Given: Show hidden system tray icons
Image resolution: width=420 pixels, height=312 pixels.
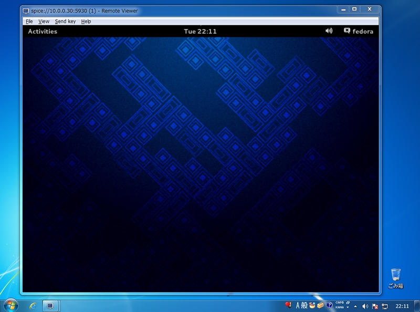Looking at the screenshot, I should (355, 306).
